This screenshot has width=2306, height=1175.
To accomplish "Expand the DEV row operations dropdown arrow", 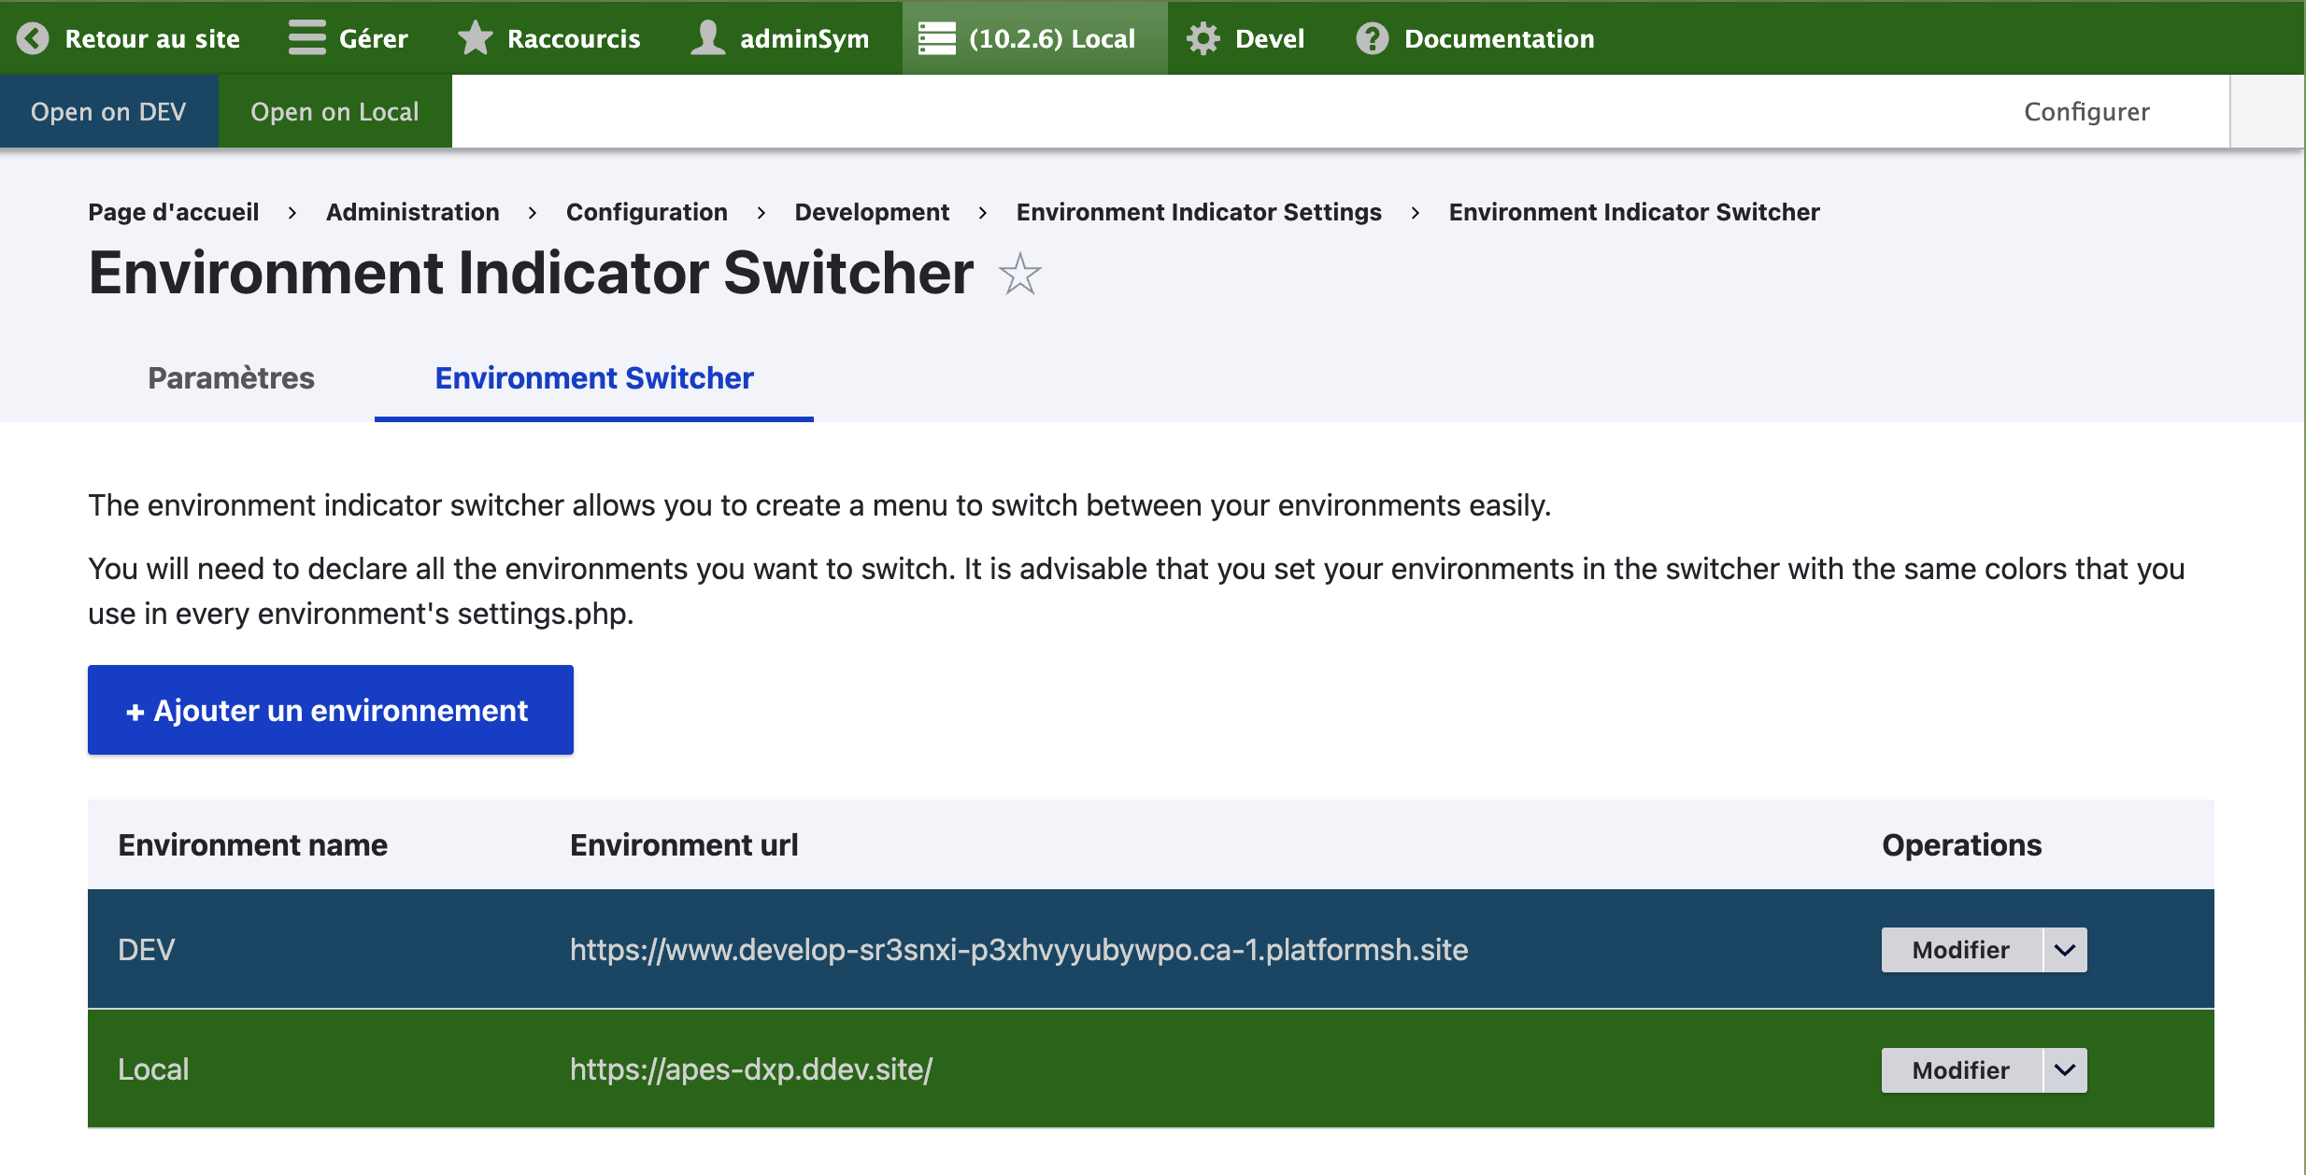I will 2065,950.
